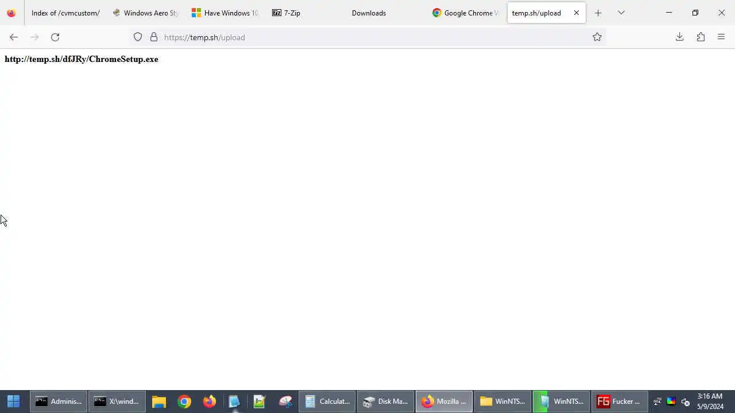Open the tracking protection shield icon
The width and height of the screenshot is (735, 413).
point(138,37)
